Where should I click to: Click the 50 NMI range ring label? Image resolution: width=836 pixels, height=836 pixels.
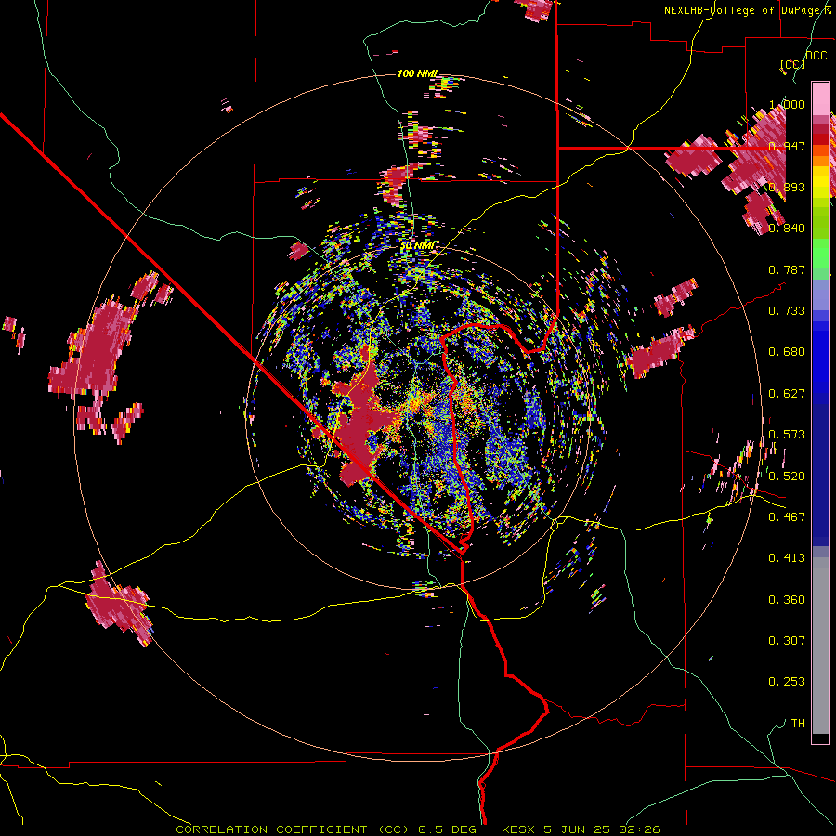click(417, 246)
